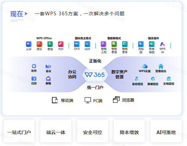The height and width of the screenshot is (146, 187).
Task: Click the 协作 collaboration icon
Action: click(x=34, y=66)
